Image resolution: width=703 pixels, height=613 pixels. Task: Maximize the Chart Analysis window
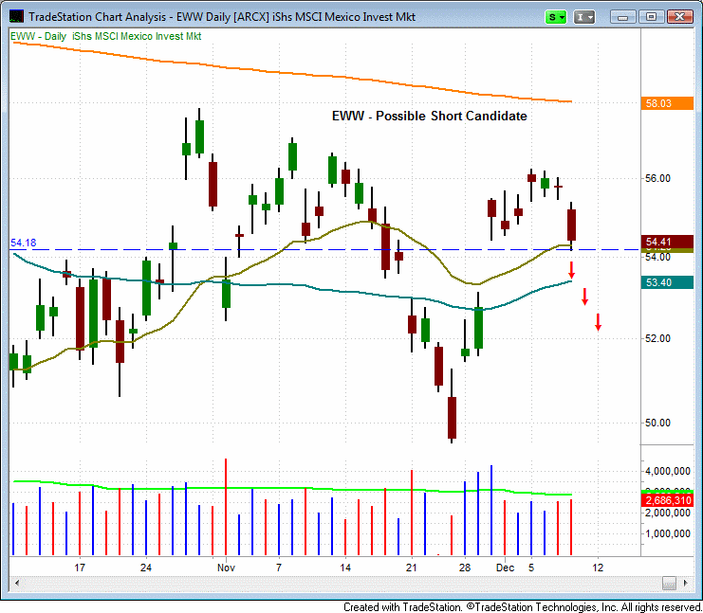652,17
